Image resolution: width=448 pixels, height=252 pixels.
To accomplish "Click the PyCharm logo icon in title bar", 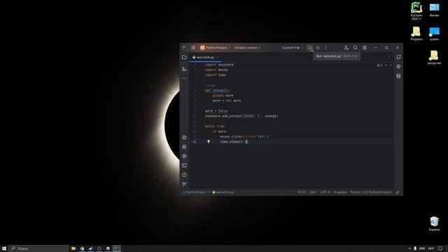I will click(184, 48).
